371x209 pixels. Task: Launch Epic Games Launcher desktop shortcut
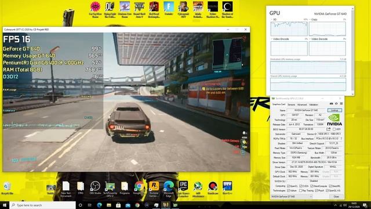183,189
